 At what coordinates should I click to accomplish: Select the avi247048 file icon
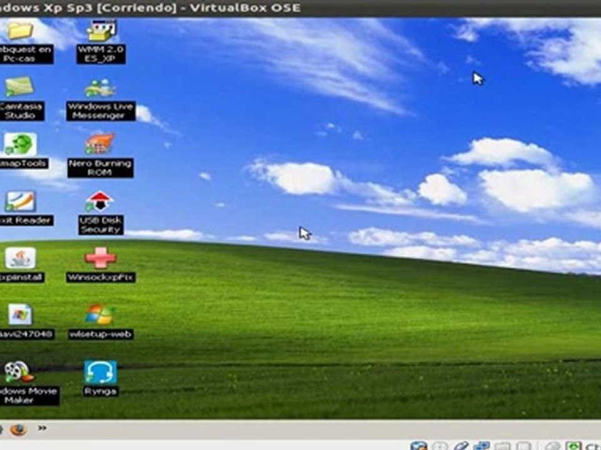[20, 315]
